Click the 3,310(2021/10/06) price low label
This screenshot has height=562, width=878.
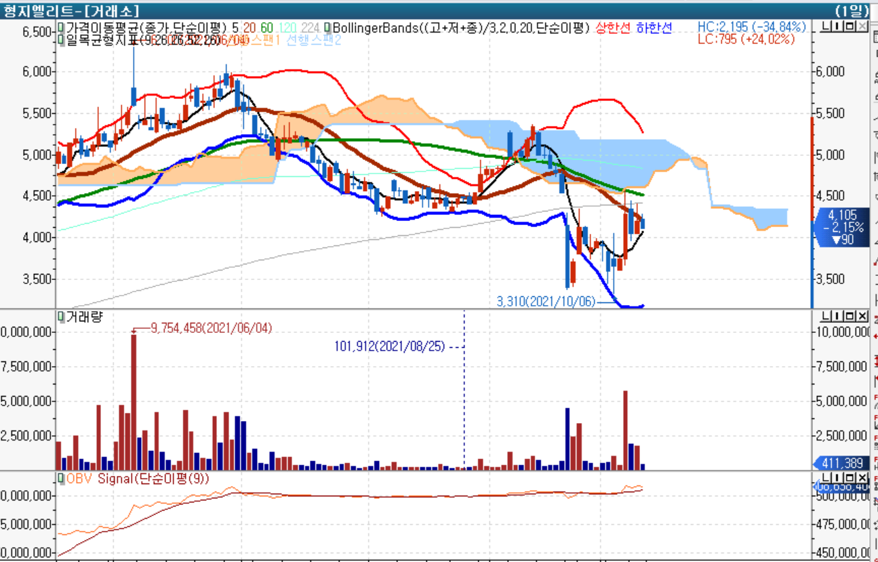click(x=546, y=302)
